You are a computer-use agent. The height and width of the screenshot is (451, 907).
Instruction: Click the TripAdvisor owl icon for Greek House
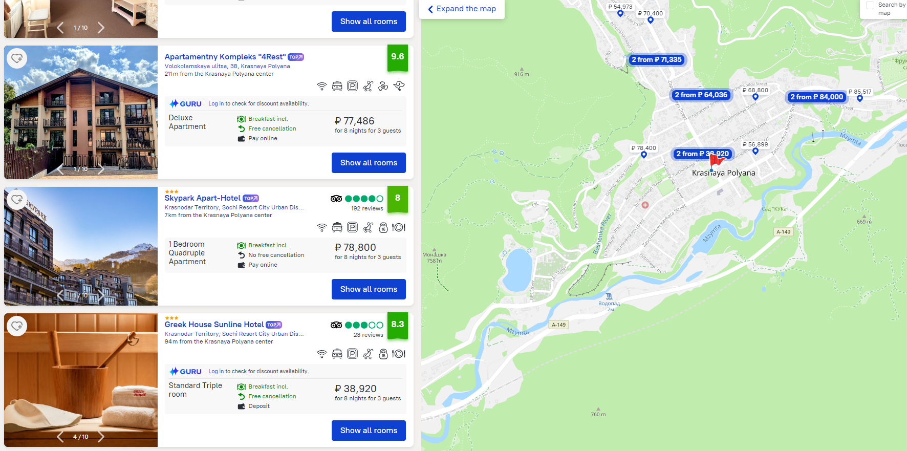tap(336, 325)
